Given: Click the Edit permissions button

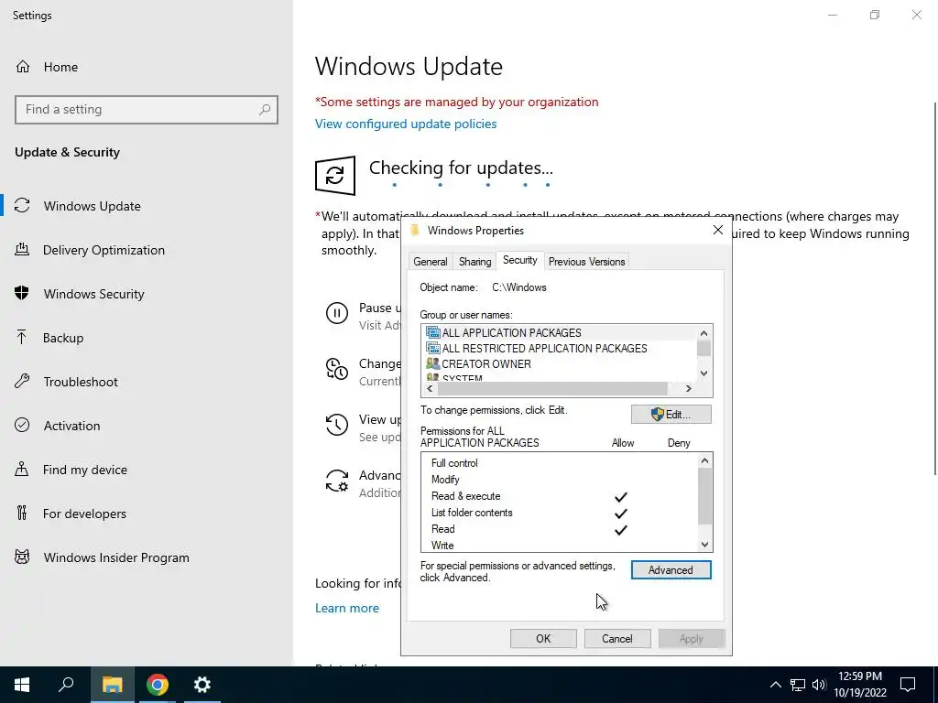Looking at the screenshot, I should coord(671,415).
